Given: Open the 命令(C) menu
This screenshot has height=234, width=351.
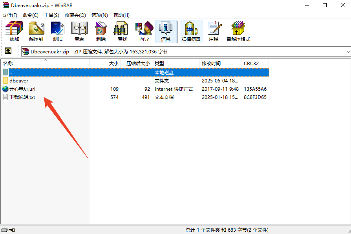Looking at the screenshot, I should click(x=31, y=15).
